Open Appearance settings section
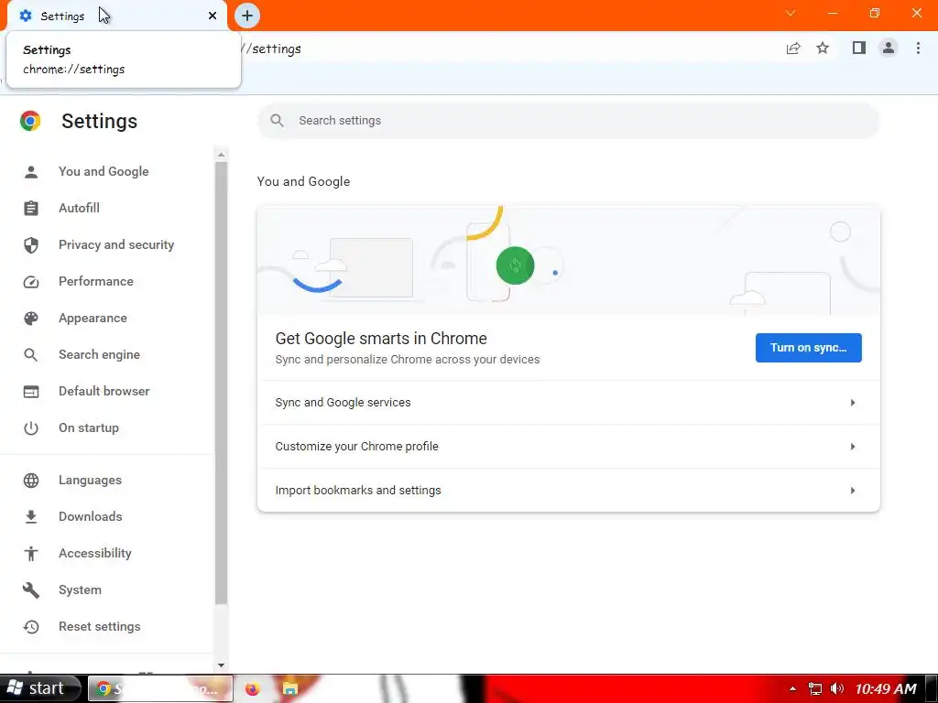The height and width of the screenshot is (703, 938). (x=93, y=318)
